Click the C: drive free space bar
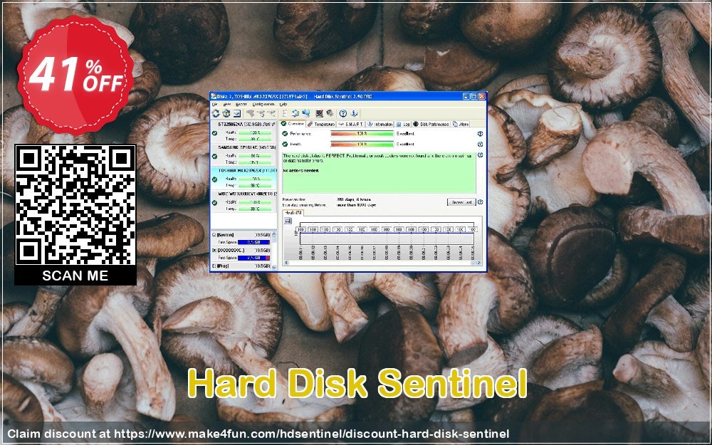 254,243
